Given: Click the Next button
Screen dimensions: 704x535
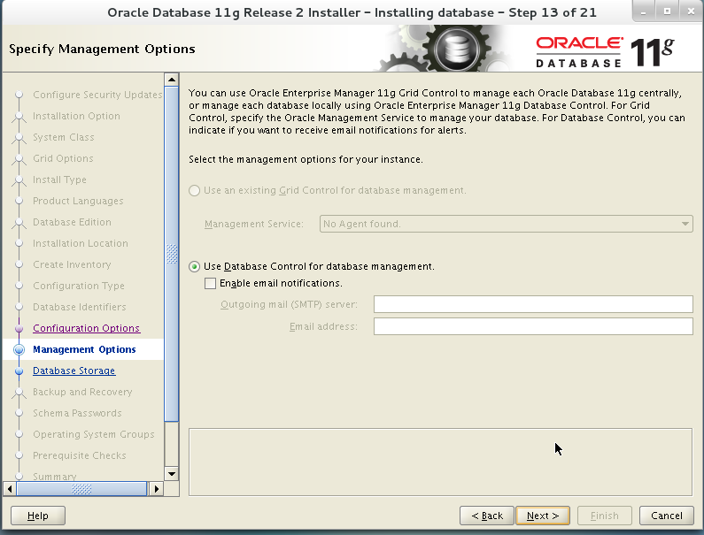Looking at the screenshot, I should pyautogui.click(x=543, y=516).
